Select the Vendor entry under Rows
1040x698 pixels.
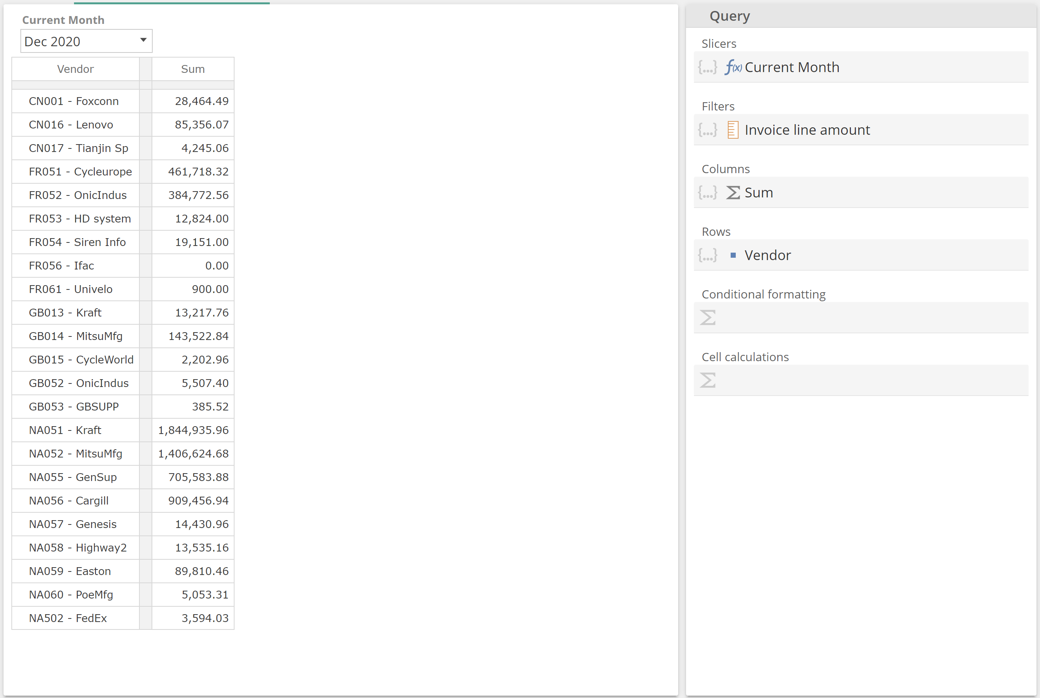click(x=861, y=255)
